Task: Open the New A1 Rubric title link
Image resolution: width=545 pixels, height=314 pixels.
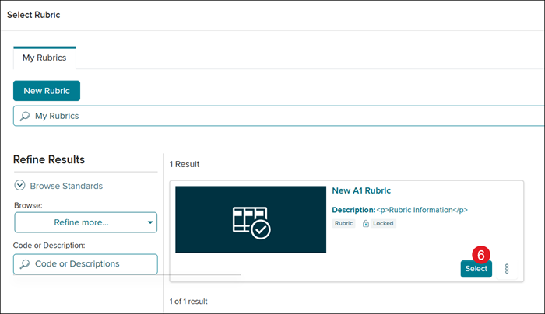Action: pyautogui.click(x=361, y=190)
